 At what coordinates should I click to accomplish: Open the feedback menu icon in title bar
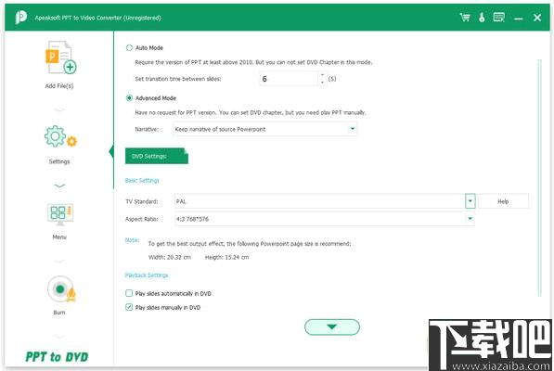pos(499,17)
